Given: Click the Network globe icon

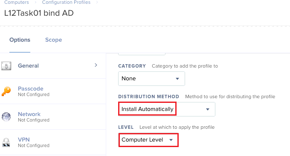Looking at the screenshot, I should pos(6,117).
